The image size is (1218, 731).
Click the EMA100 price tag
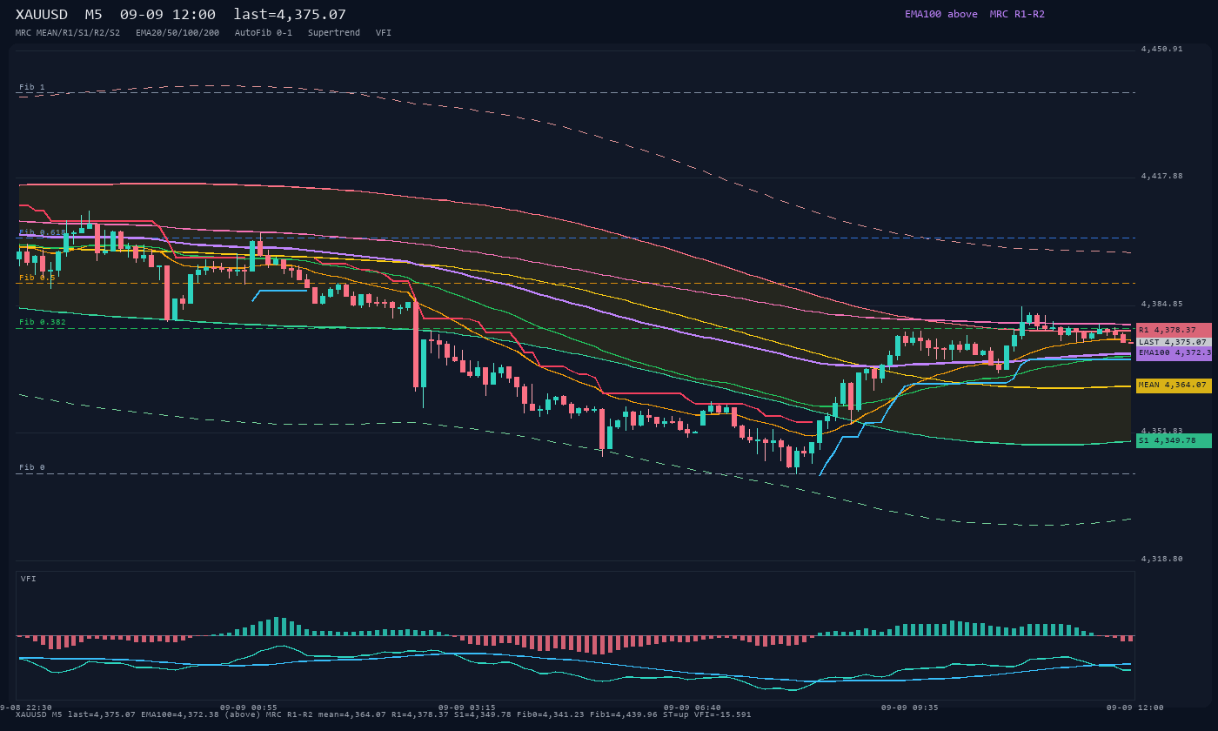pos(1174,353)
